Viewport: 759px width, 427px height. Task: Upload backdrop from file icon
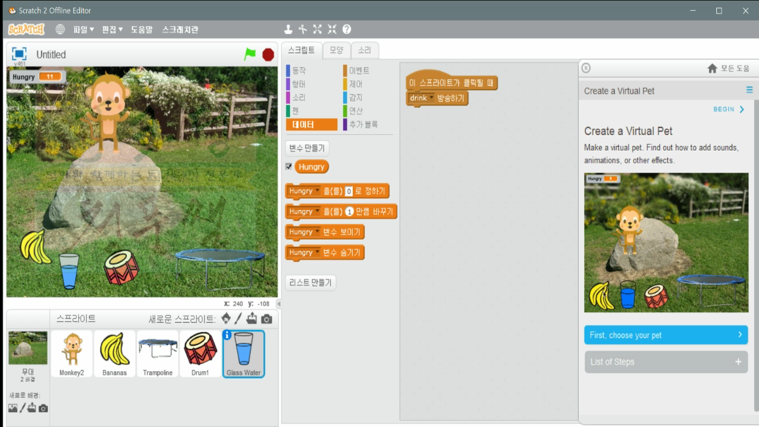pos(32,407)
